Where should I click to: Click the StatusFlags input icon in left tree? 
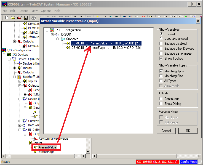[36, 152]
